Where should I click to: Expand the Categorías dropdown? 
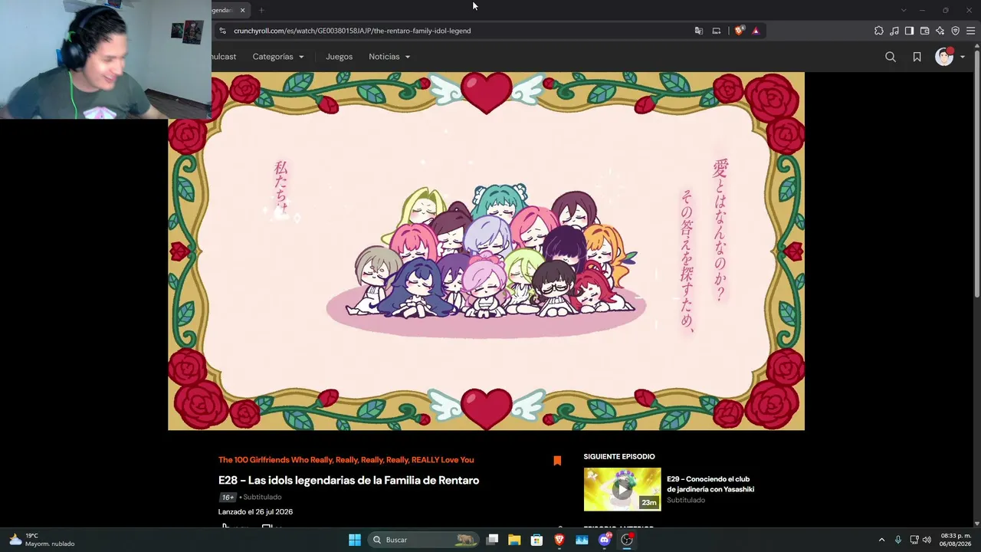tap(278, 57)
